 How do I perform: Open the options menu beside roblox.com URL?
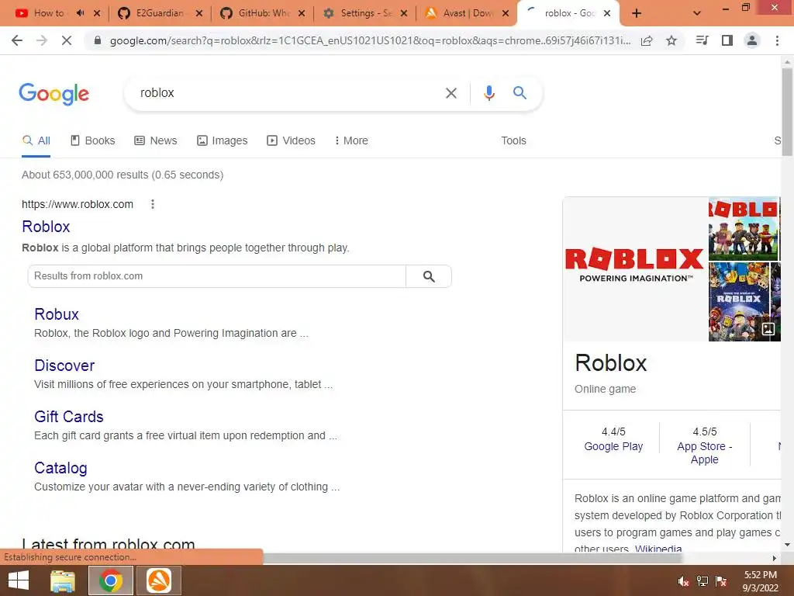(x=153, y=204)
